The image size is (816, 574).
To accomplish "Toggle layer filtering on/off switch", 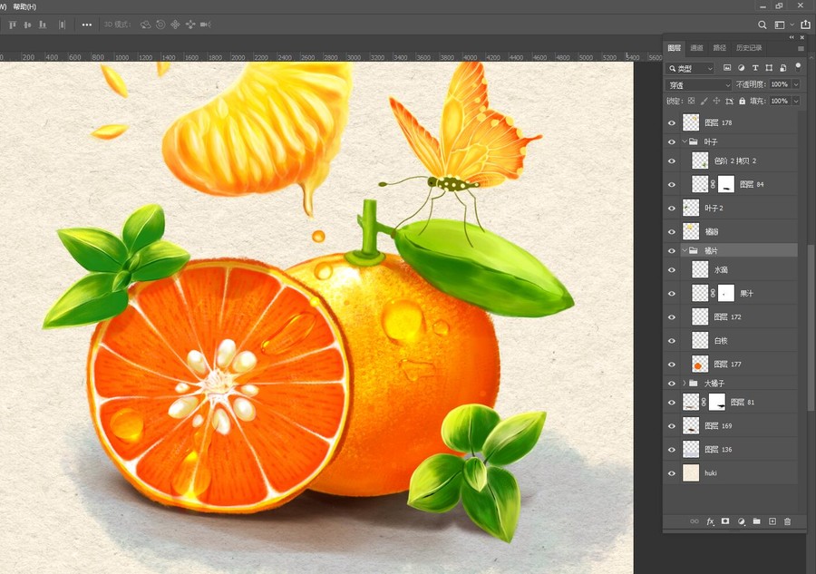I will click(x=798, y=66).
